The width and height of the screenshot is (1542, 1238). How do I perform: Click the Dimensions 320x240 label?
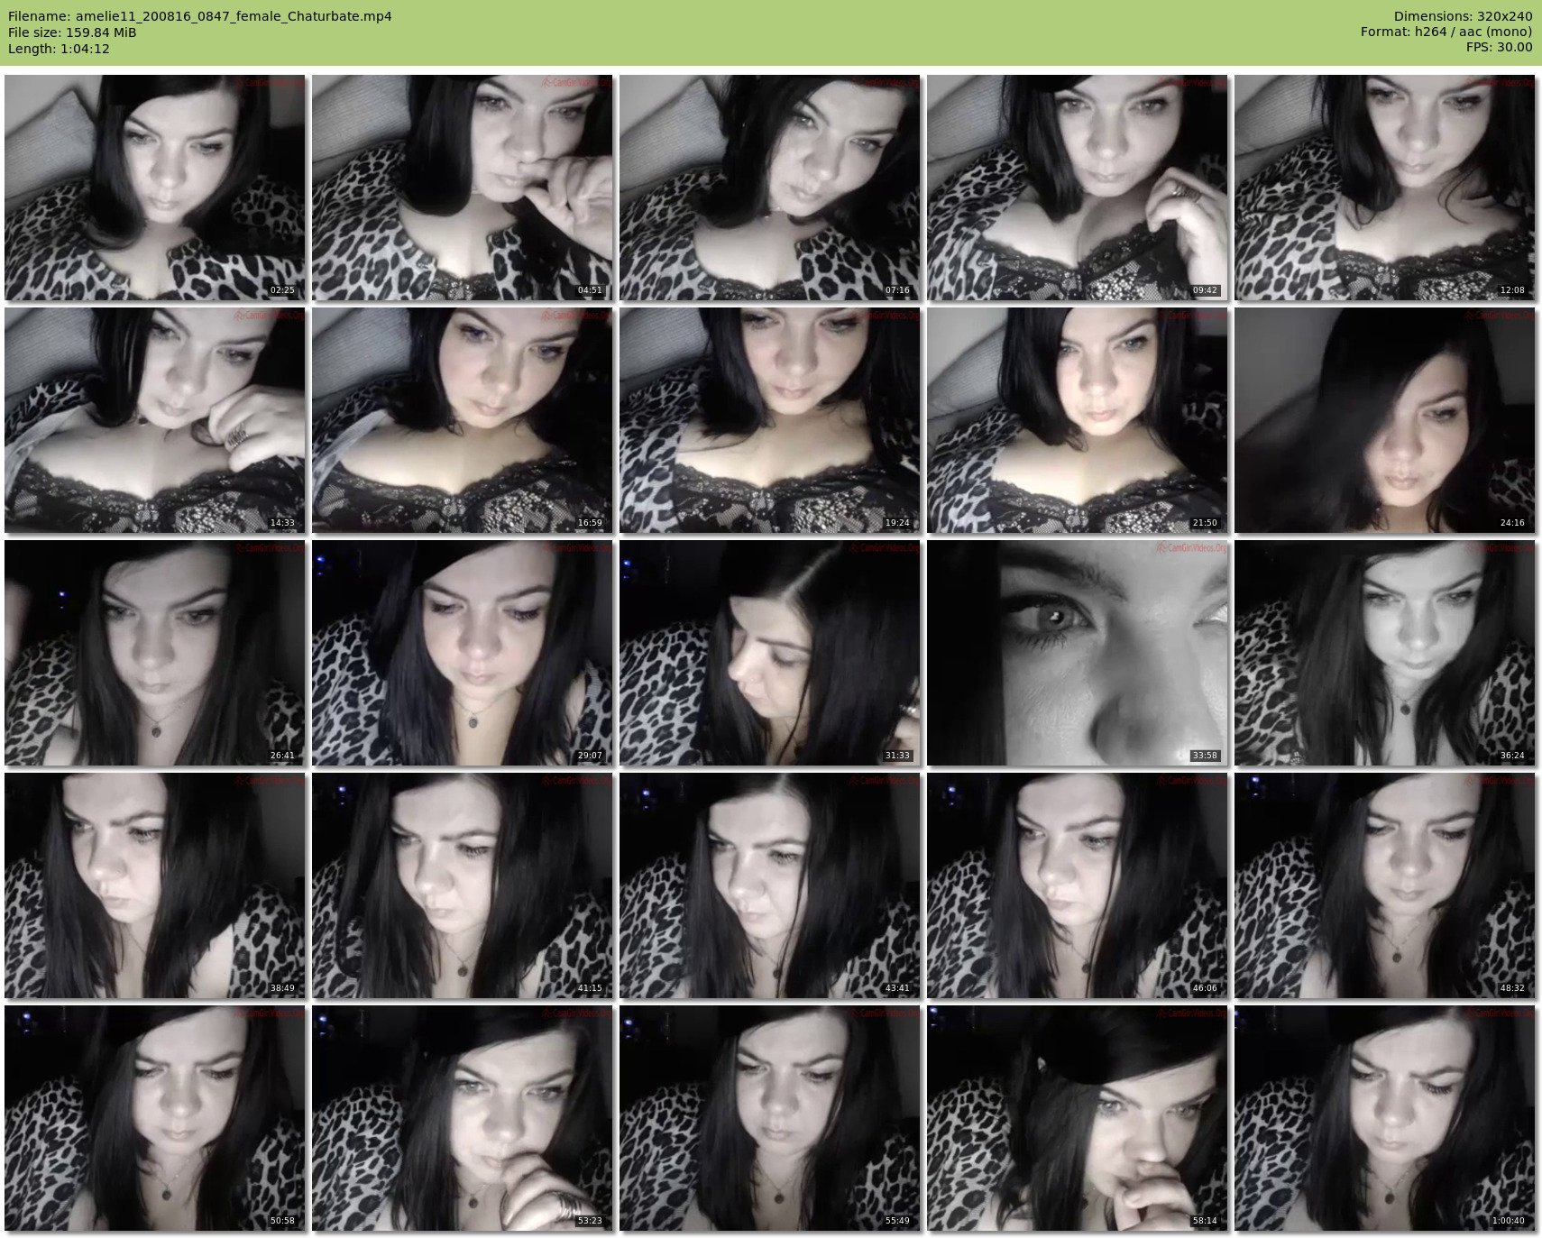(1463, 16)
